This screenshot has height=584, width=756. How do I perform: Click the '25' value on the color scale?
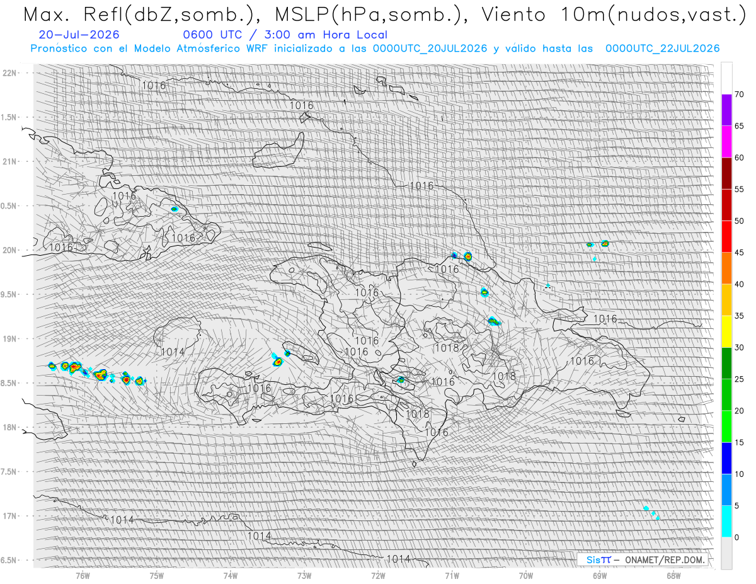(x=740, y=379)
